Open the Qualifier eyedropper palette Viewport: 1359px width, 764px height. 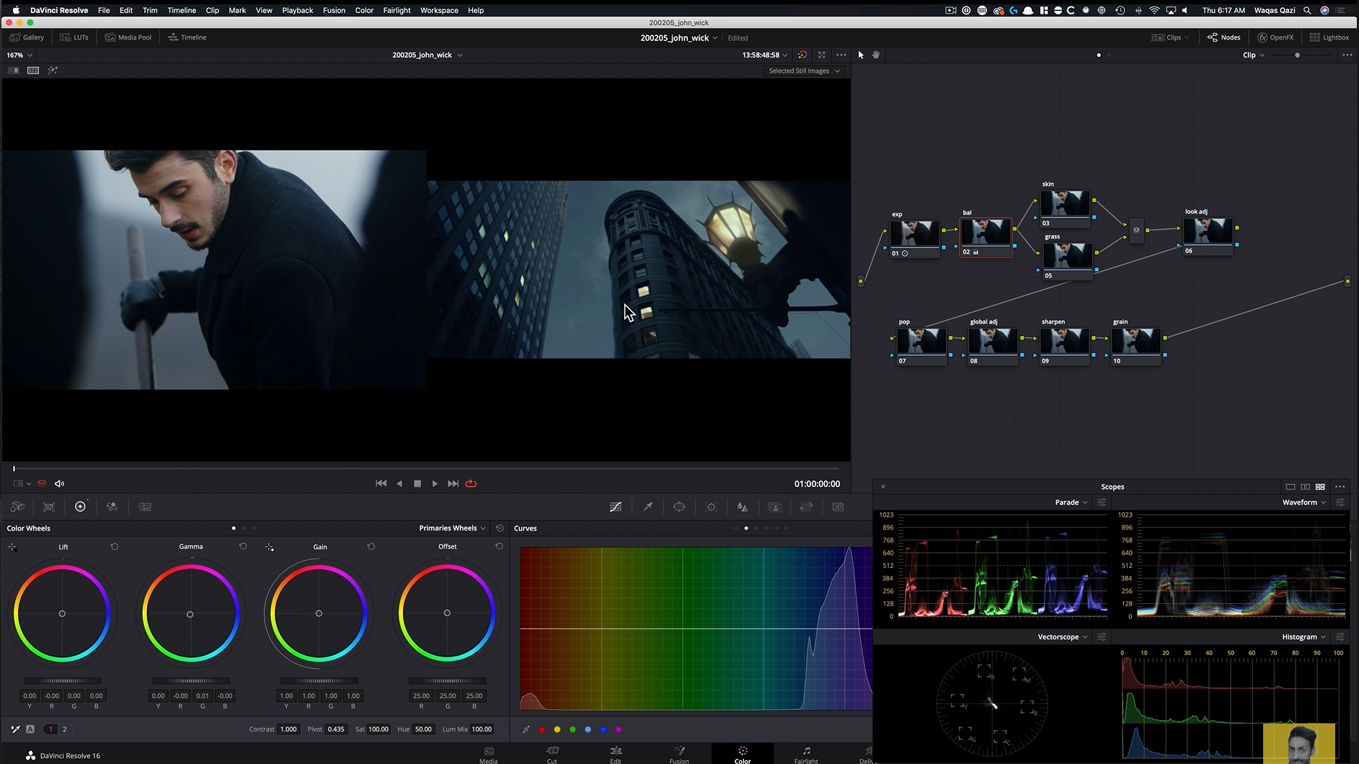click(647, 507)
